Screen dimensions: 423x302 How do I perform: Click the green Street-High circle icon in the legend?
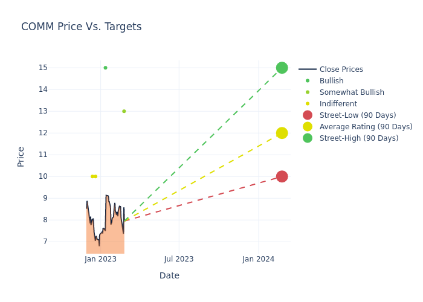click(x=308, y=138)
